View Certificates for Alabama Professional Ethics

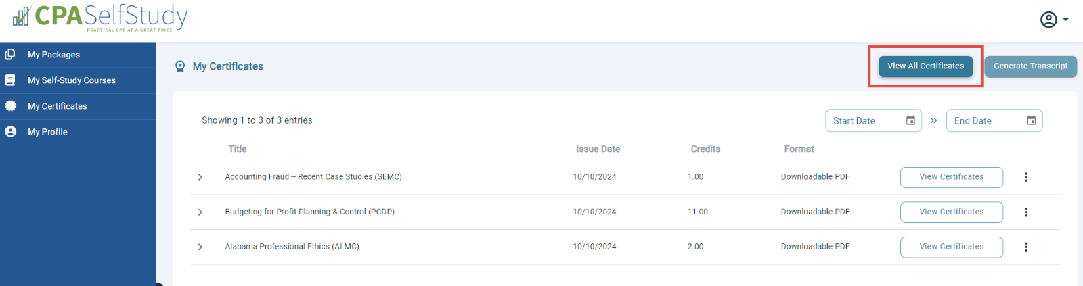(952, 247)
